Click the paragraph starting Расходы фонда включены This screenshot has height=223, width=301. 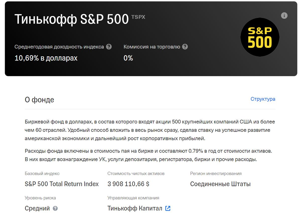tap(148, 155)
